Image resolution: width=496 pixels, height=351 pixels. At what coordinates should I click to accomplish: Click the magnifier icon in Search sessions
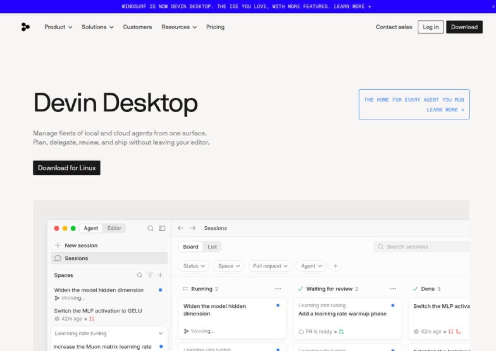(x=381, y=247)
